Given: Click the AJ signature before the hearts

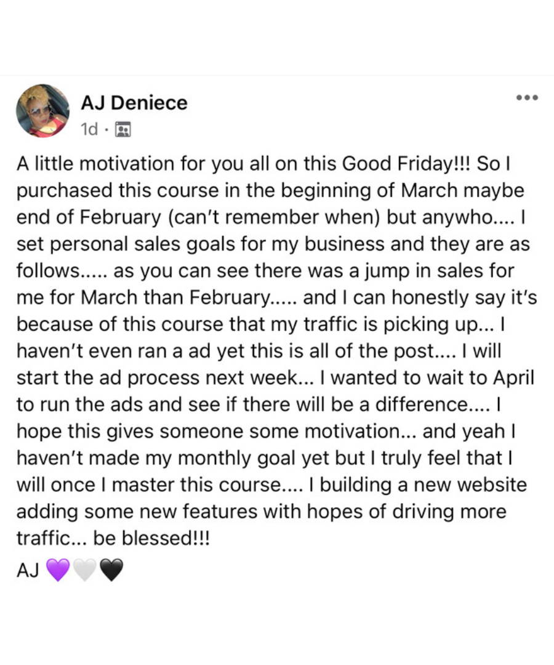Looking at the screenshot, I should [28, 570].
